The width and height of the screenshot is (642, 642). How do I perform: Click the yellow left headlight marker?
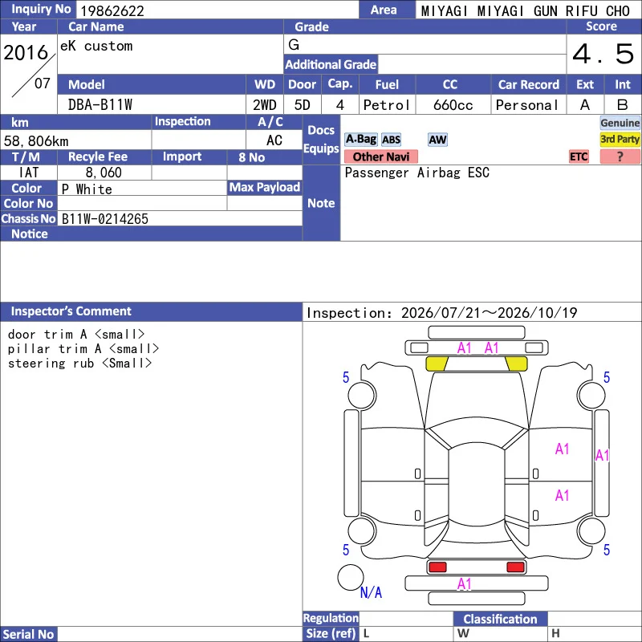coord(437,364)
